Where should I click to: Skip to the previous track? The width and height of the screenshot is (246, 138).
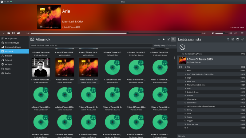coord(9,33)
